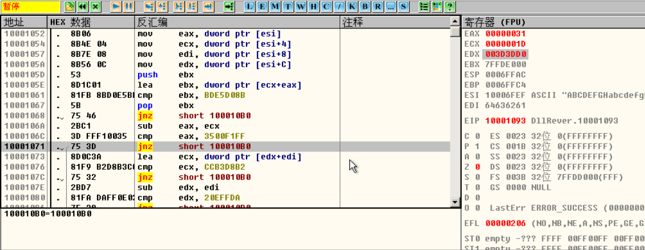645x250 pixels.
Task: Click the Trace Into toolbar icon
Action: pyautogui.click(x=179, y=6)
